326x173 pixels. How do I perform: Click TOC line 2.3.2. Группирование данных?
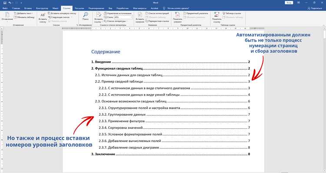(174, 114)
